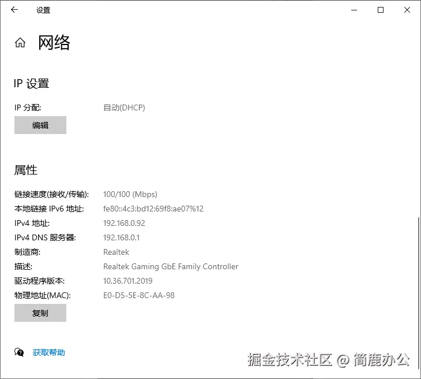This screenshot has height=379, width=421.
Task: Click the 链接速度(接收/传输) label
Action: [x=51, y=194]
